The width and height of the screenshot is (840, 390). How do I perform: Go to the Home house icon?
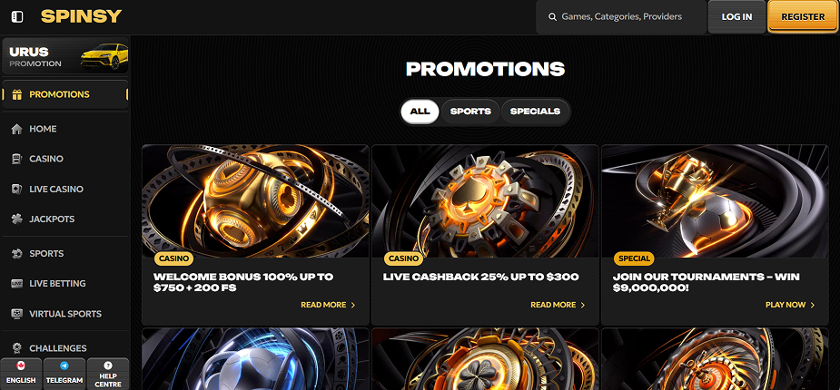pos(16,129)
